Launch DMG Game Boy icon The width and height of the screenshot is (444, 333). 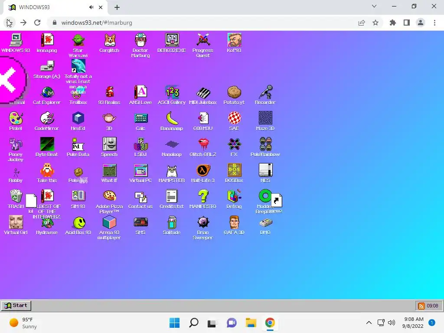(265, 222)
